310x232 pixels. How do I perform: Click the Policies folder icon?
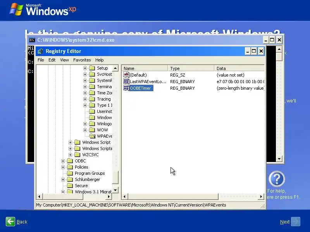[x=70, y=167]
